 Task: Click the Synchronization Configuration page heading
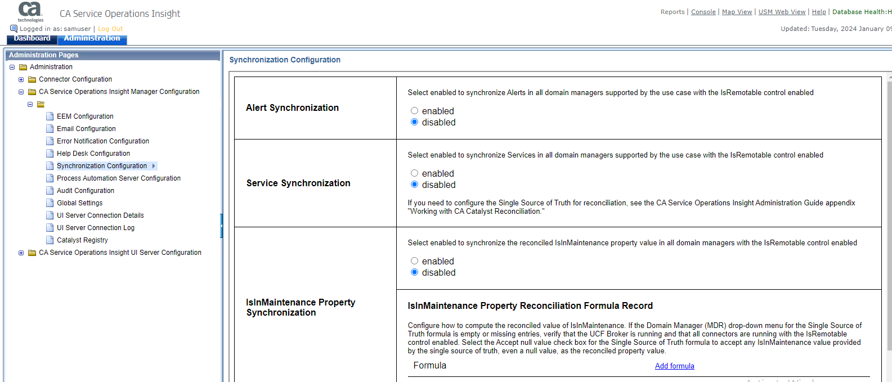point(285,60)
